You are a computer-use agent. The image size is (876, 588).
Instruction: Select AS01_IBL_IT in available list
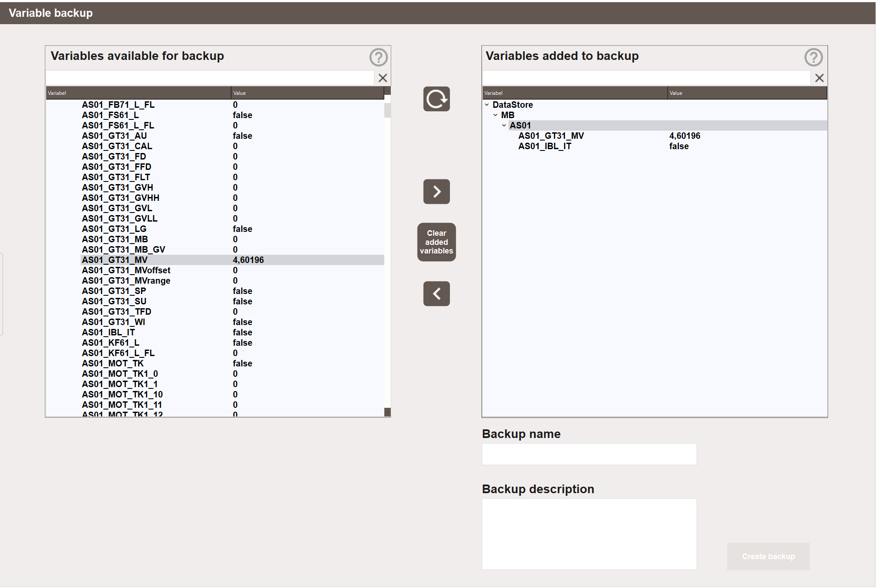pyautogui.click(x=232, y=332)
